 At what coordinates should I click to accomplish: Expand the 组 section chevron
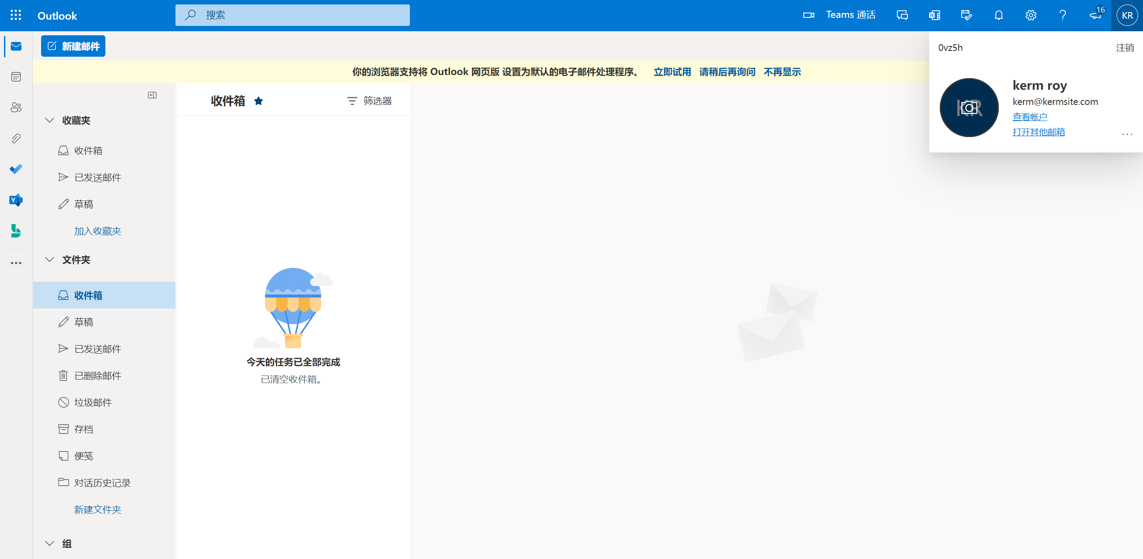click(50, 543)
